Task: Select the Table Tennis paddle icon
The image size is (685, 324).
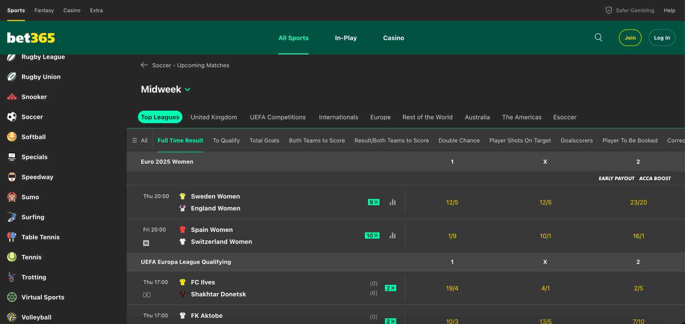Action: tap(12, 237)
